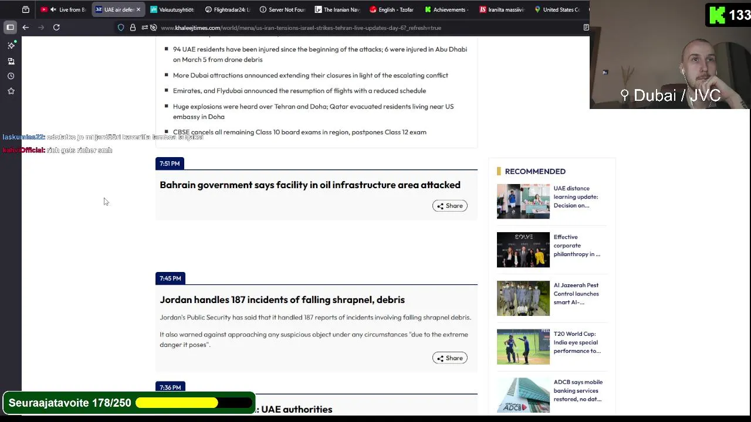This screenshot has width=751, height=422.
Task: Click the 'Huge explosions were heard over Tehran' bullet
Action: click(x=313, y=111)
